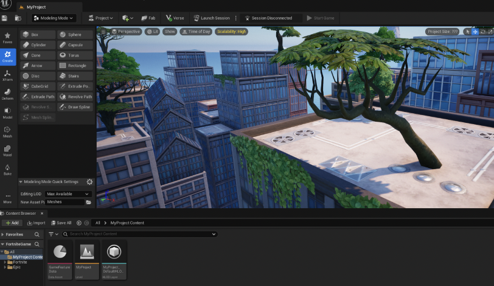Select the Disc primitive tool
The image size is (494, 286).
[38, 76]
